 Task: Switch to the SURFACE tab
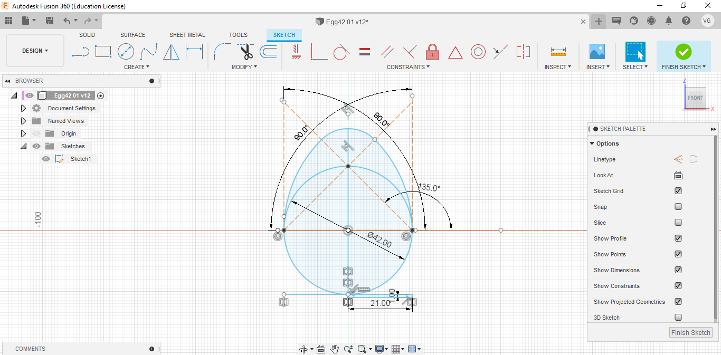132,35
